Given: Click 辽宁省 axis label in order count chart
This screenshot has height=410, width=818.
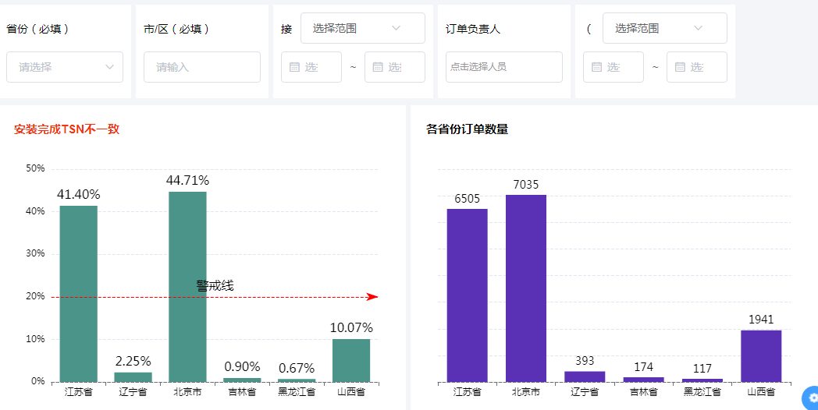Looking at the screenshot, I should pos(585,392).
